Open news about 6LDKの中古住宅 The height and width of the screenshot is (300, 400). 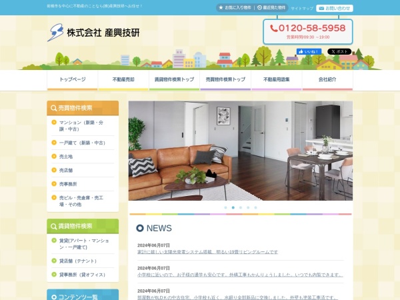pyautogui.click(x=237, y=297)
